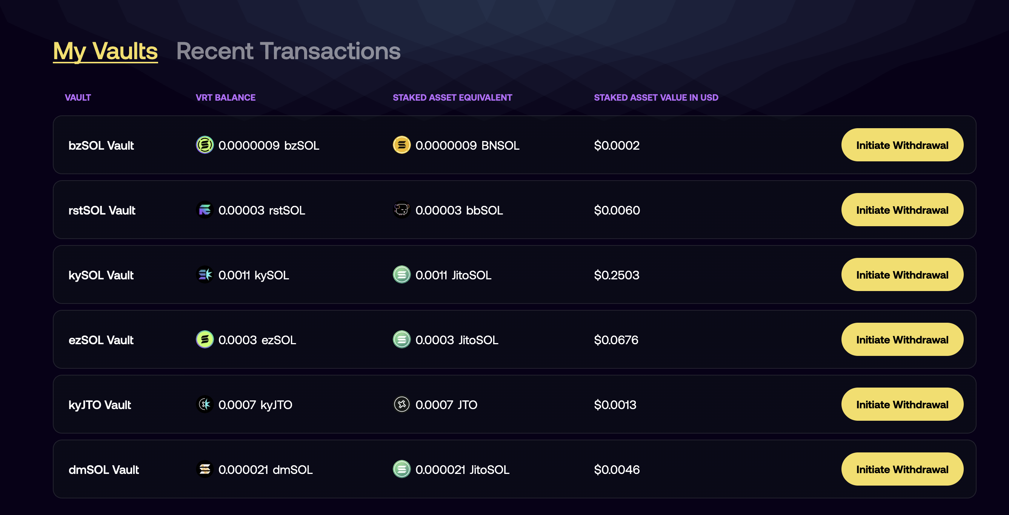The height and width of the screenshot is (515, 1009).
Task: Select the rstSOL Vault name
Action: [x=102, y=210]
